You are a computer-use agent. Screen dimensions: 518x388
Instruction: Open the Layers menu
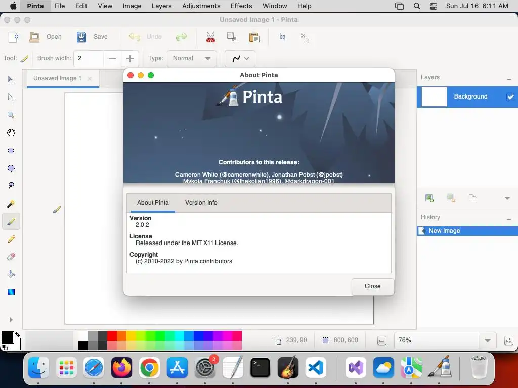coord(161,6)
